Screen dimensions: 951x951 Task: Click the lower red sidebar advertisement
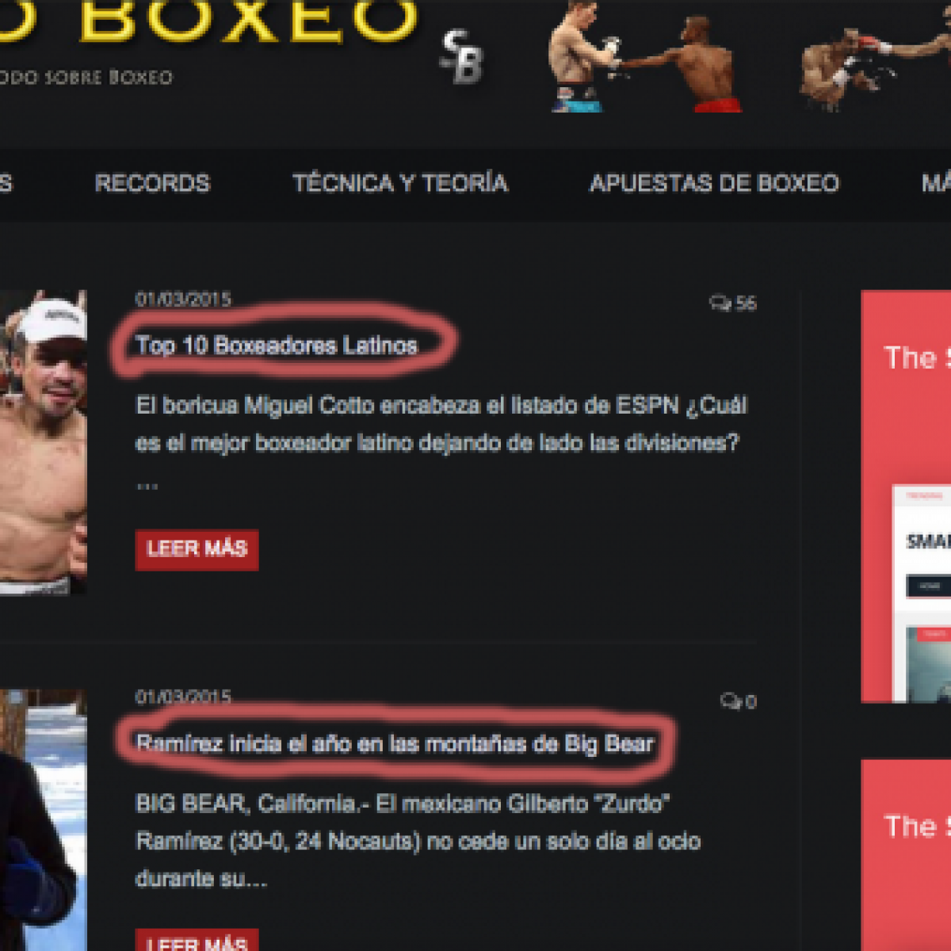coord(906,855)
